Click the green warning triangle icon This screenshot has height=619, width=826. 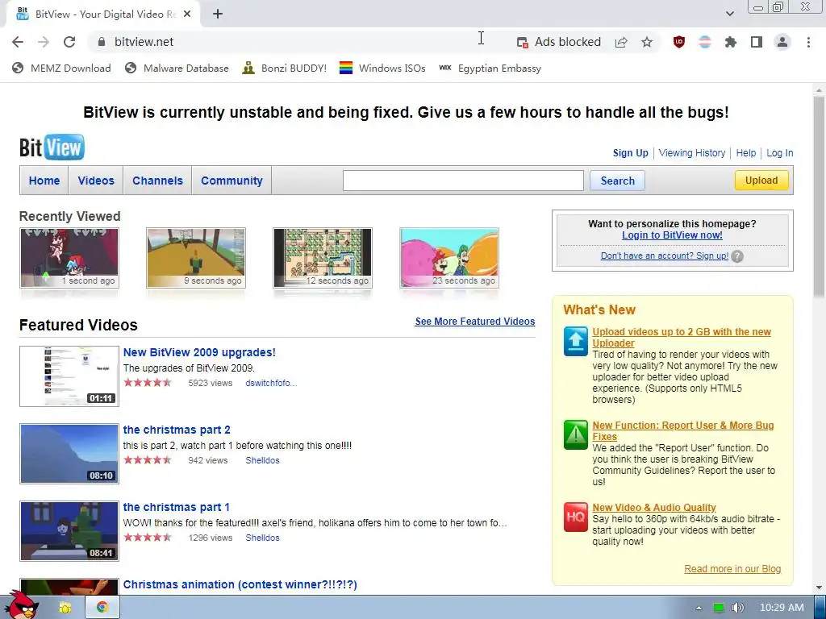click(575, 434)
